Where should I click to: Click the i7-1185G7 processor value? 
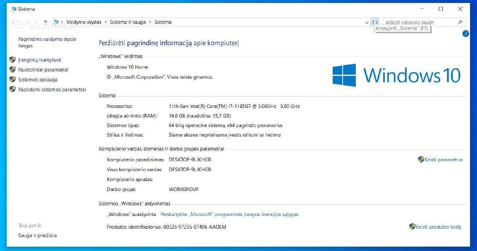pyautogui.click(x=234, y=106)
